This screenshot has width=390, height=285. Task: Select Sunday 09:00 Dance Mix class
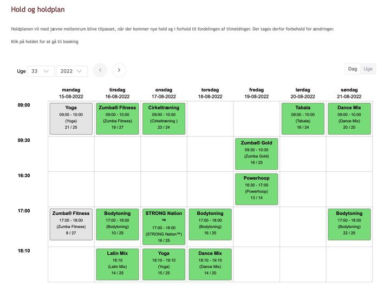tap(349, 118)
